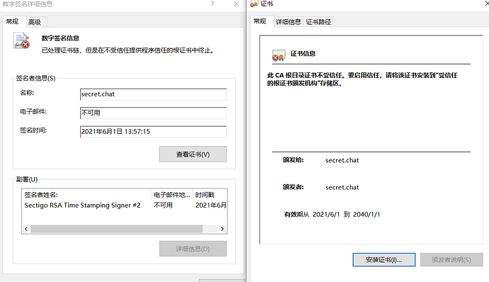
Task: Click the 数字签名信息 heading
Action: tap(60, 38)
